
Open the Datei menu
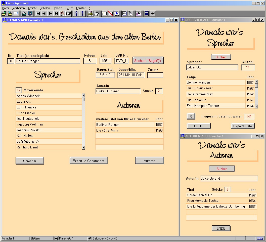pyautogui.click(x=6, y=8)
